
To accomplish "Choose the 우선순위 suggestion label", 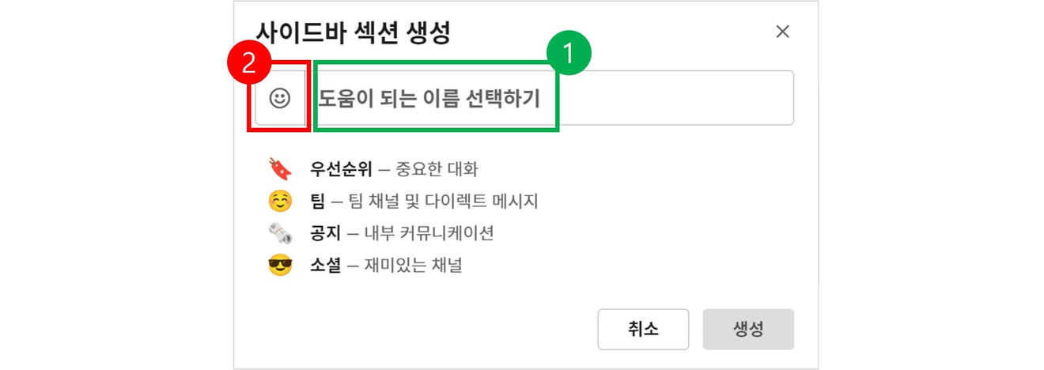I will click(341, 169).
